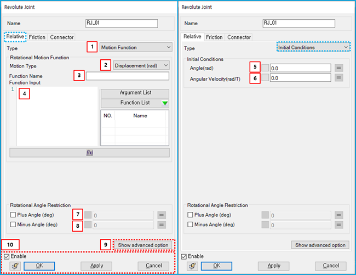356x275 pixels.
Task: Click Cancel in left dialog
Action: click(x=154, y=266)
